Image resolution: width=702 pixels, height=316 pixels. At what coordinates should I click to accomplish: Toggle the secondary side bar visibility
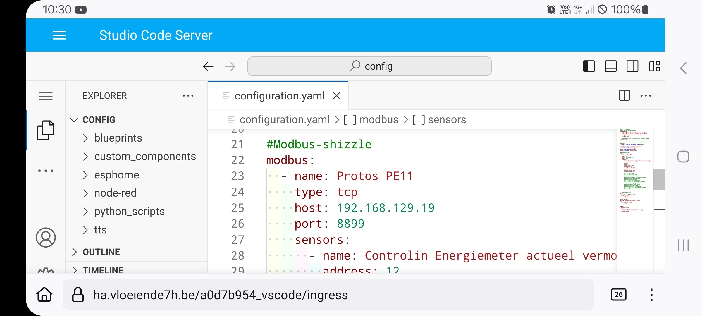(x=632, y=66)
